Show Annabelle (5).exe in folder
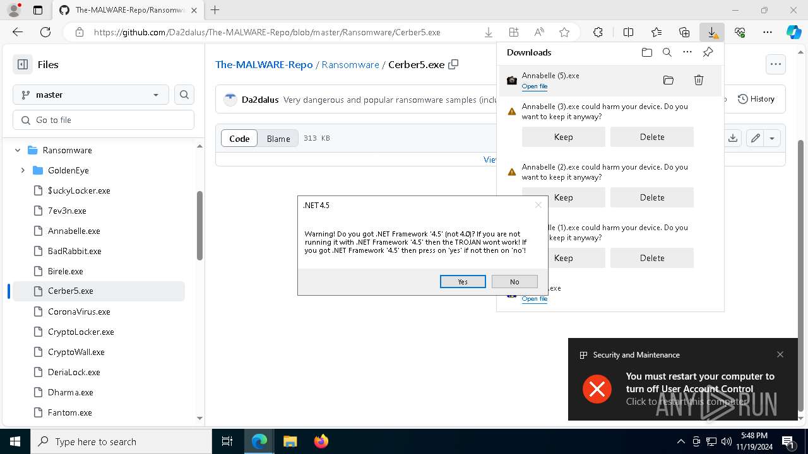 coord(668,80)
